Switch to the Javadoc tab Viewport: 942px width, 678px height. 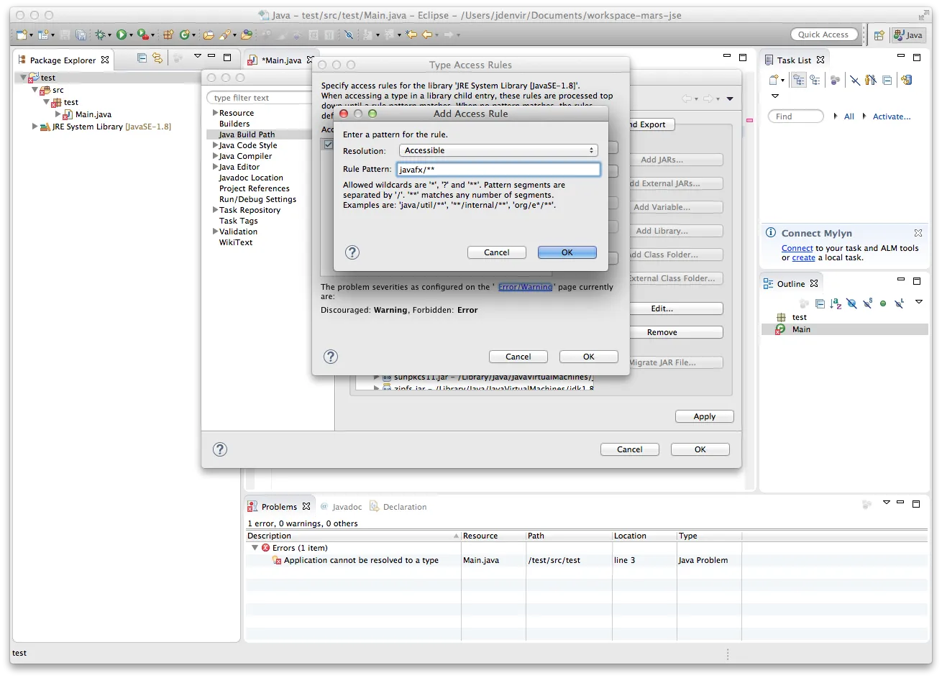click(341, 507)
